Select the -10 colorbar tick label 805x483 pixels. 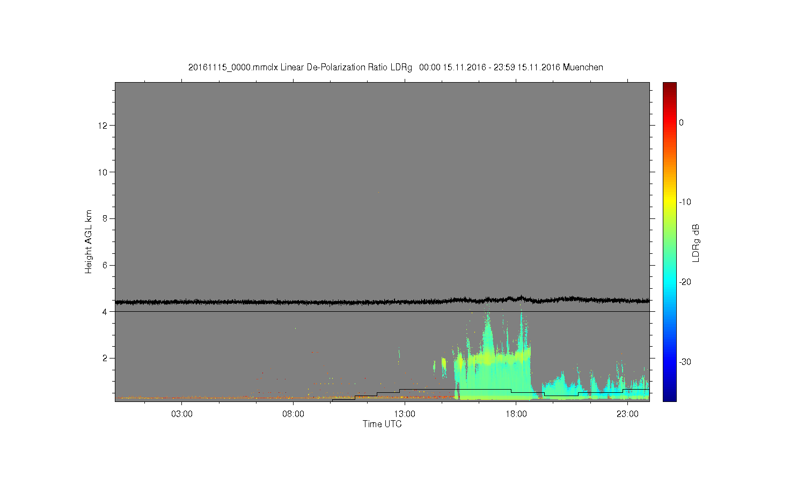(x=685, y=202)
